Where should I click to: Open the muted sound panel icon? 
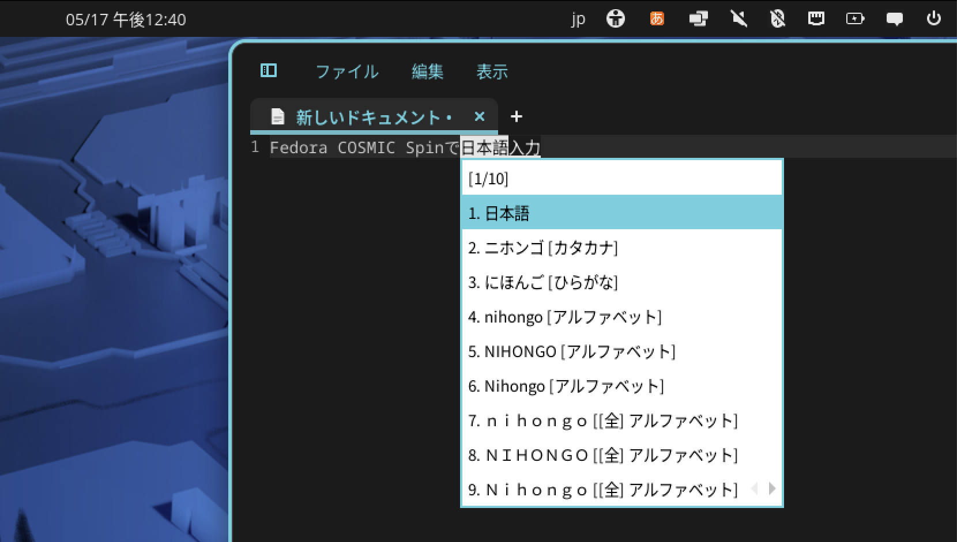pos(739,19)
